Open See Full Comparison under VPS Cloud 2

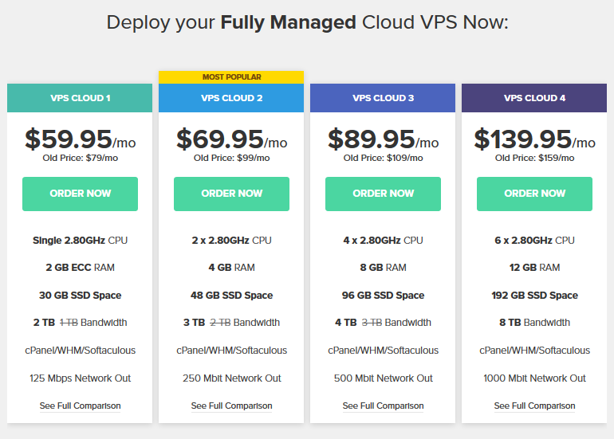[231, 406]
